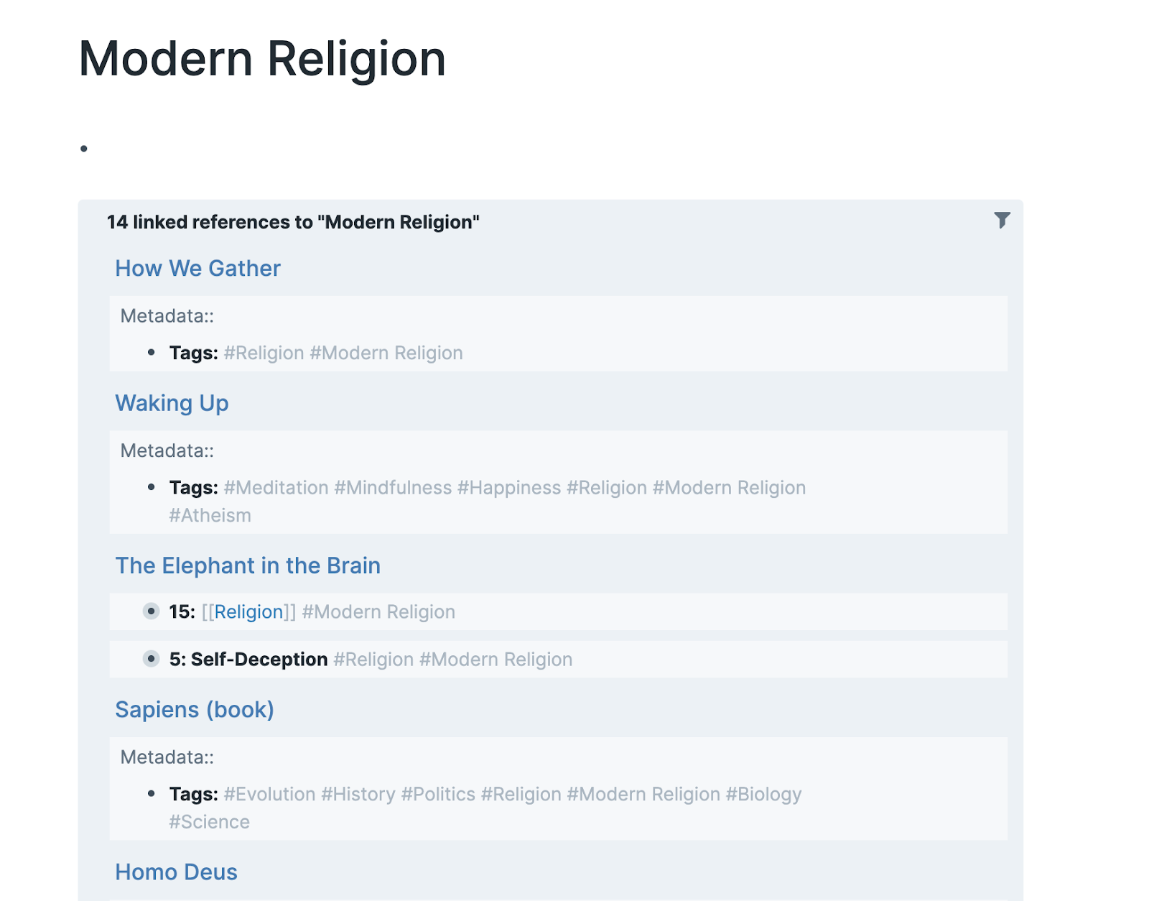
Task: Go to The Elephant in the Brain
Action: 248,565
